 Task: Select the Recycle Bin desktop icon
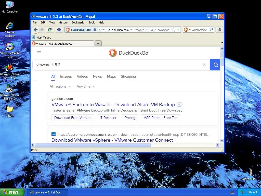click(248, 174)
